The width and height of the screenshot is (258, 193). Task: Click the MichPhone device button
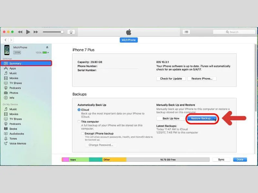[x=129, y=40]
